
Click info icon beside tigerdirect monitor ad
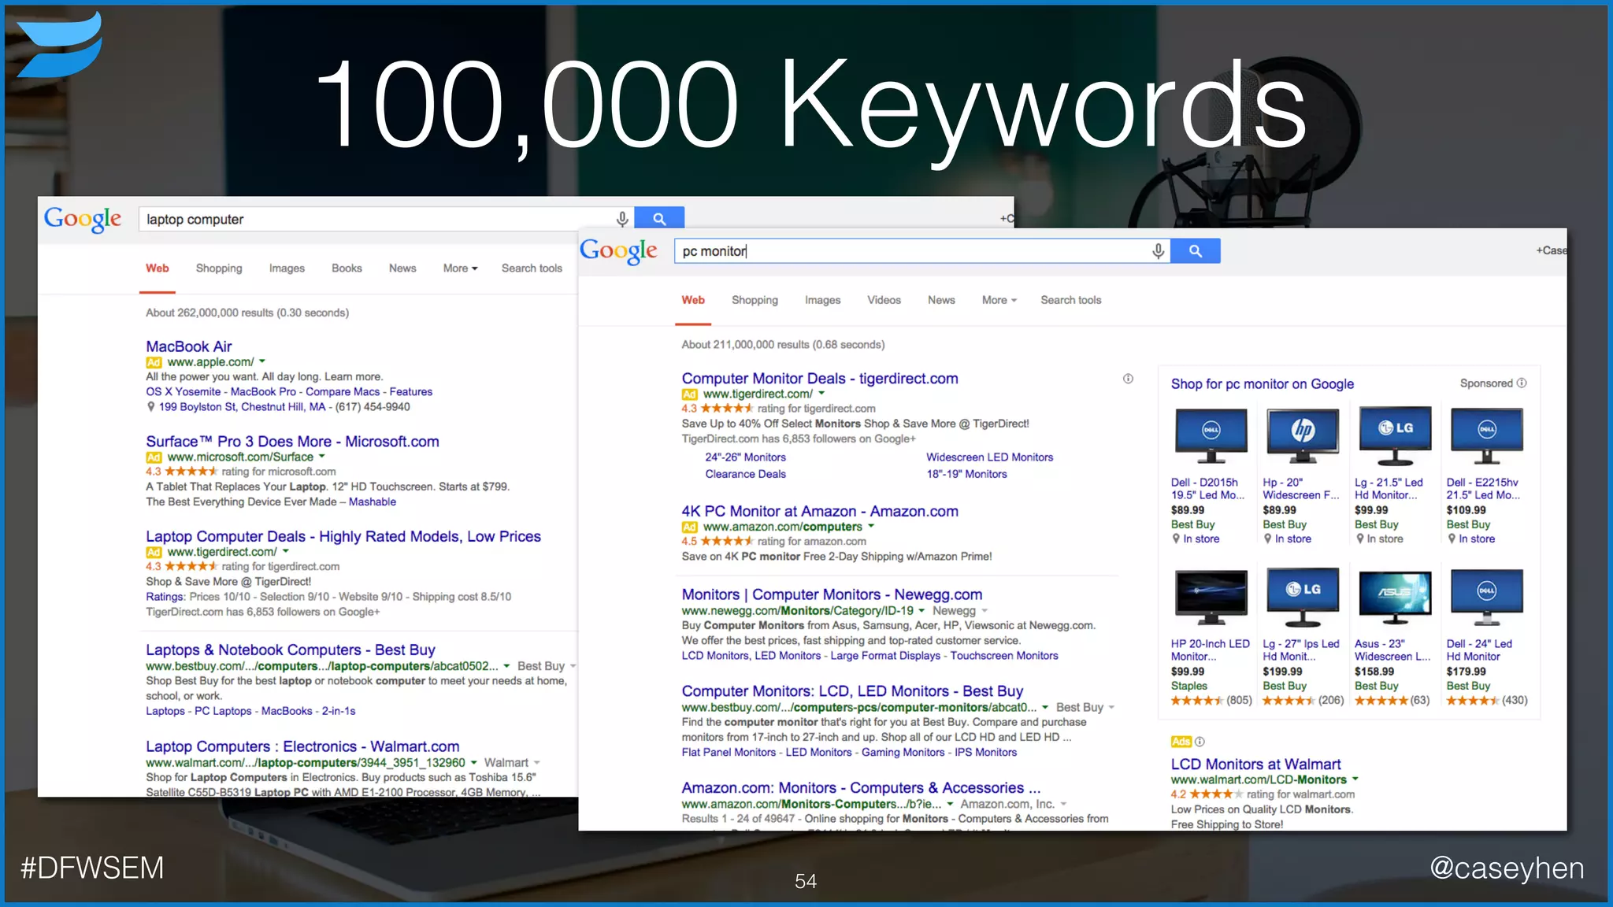point(1128,379)
